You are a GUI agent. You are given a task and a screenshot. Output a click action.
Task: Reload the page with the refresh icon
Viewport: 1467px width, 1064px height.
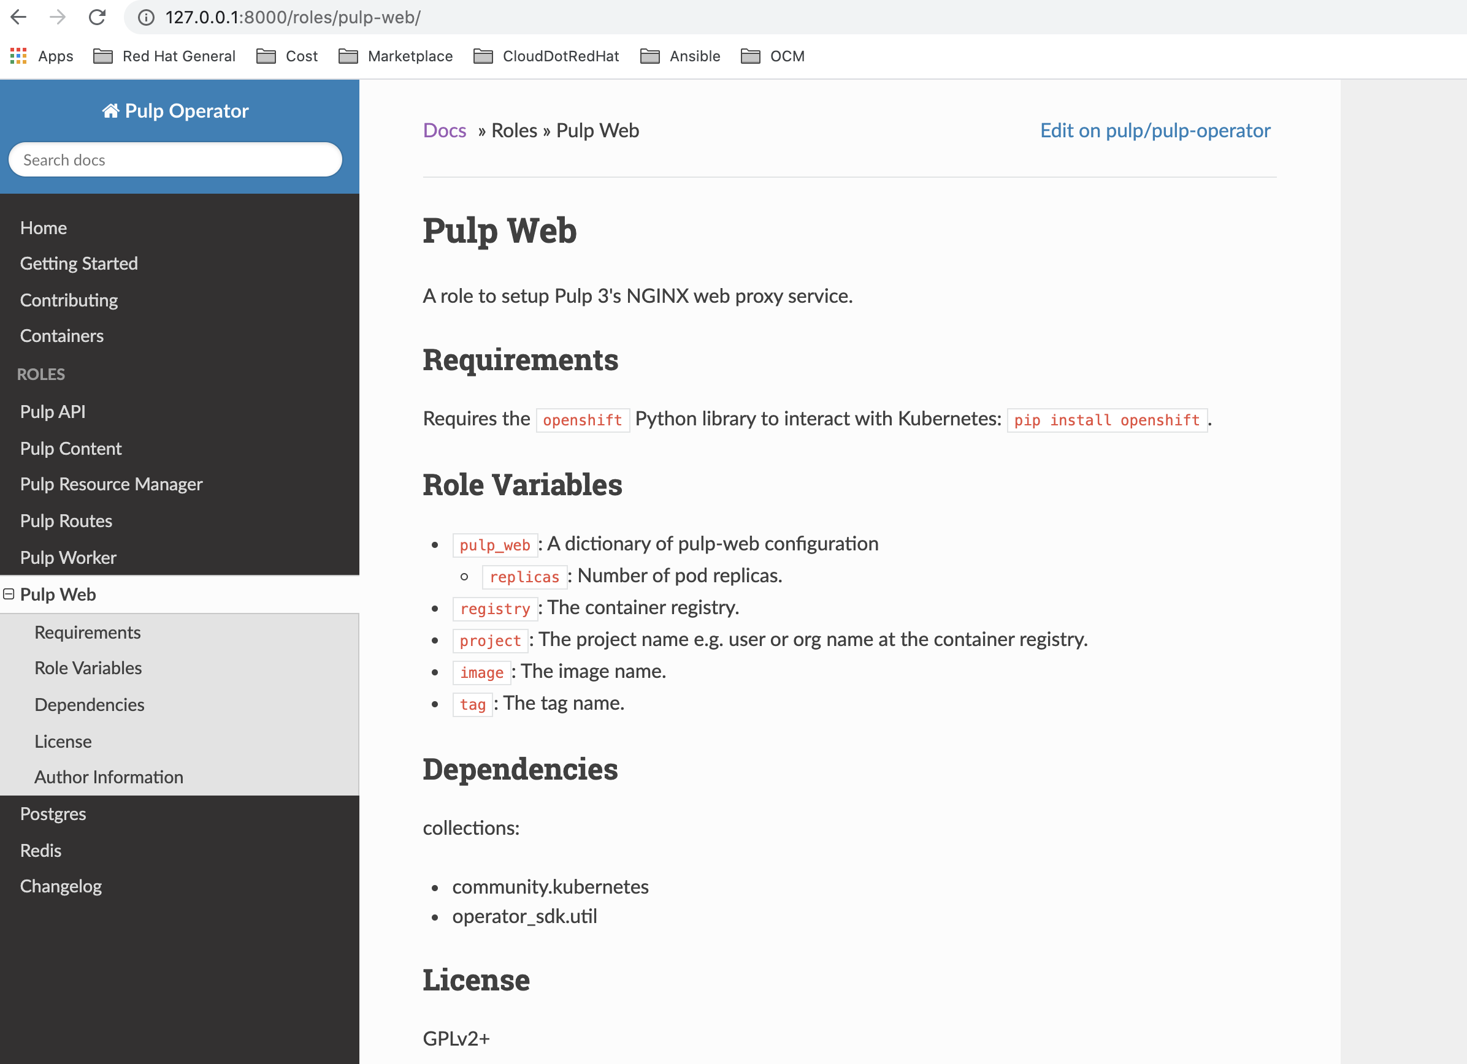97,17
